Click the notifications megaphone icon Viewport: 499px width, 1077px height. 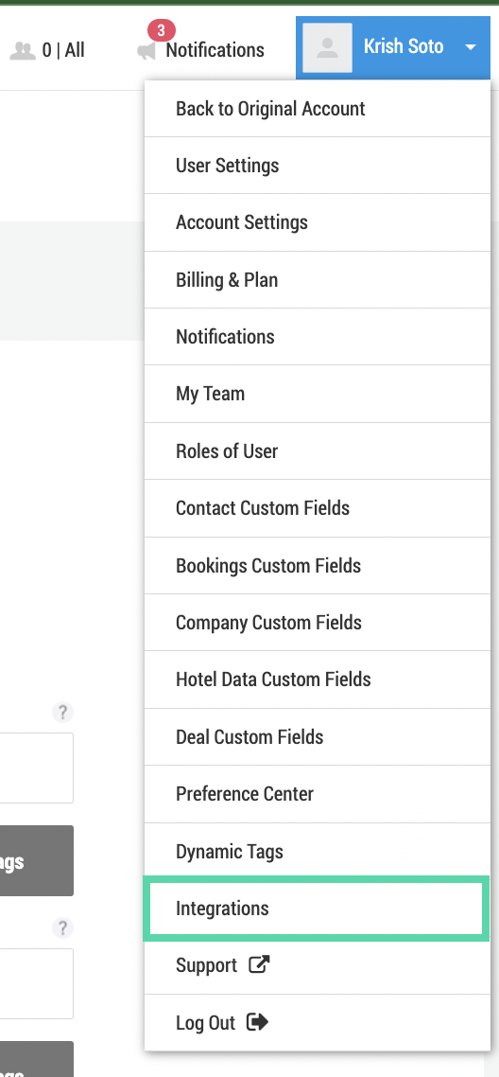pos(146,51)
